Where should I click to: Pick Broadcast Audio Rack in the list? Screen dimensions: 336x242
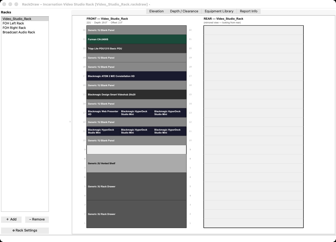click(x=25, y=32)
